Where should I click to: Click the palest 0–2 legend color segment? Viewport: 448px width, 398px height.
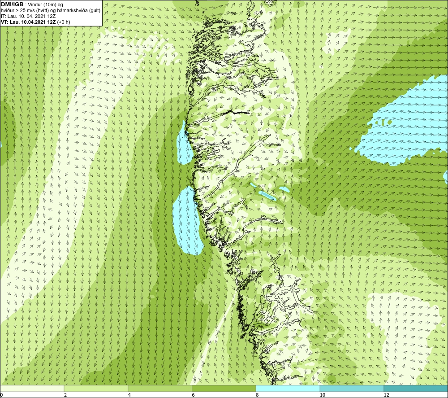click(32, 388)
